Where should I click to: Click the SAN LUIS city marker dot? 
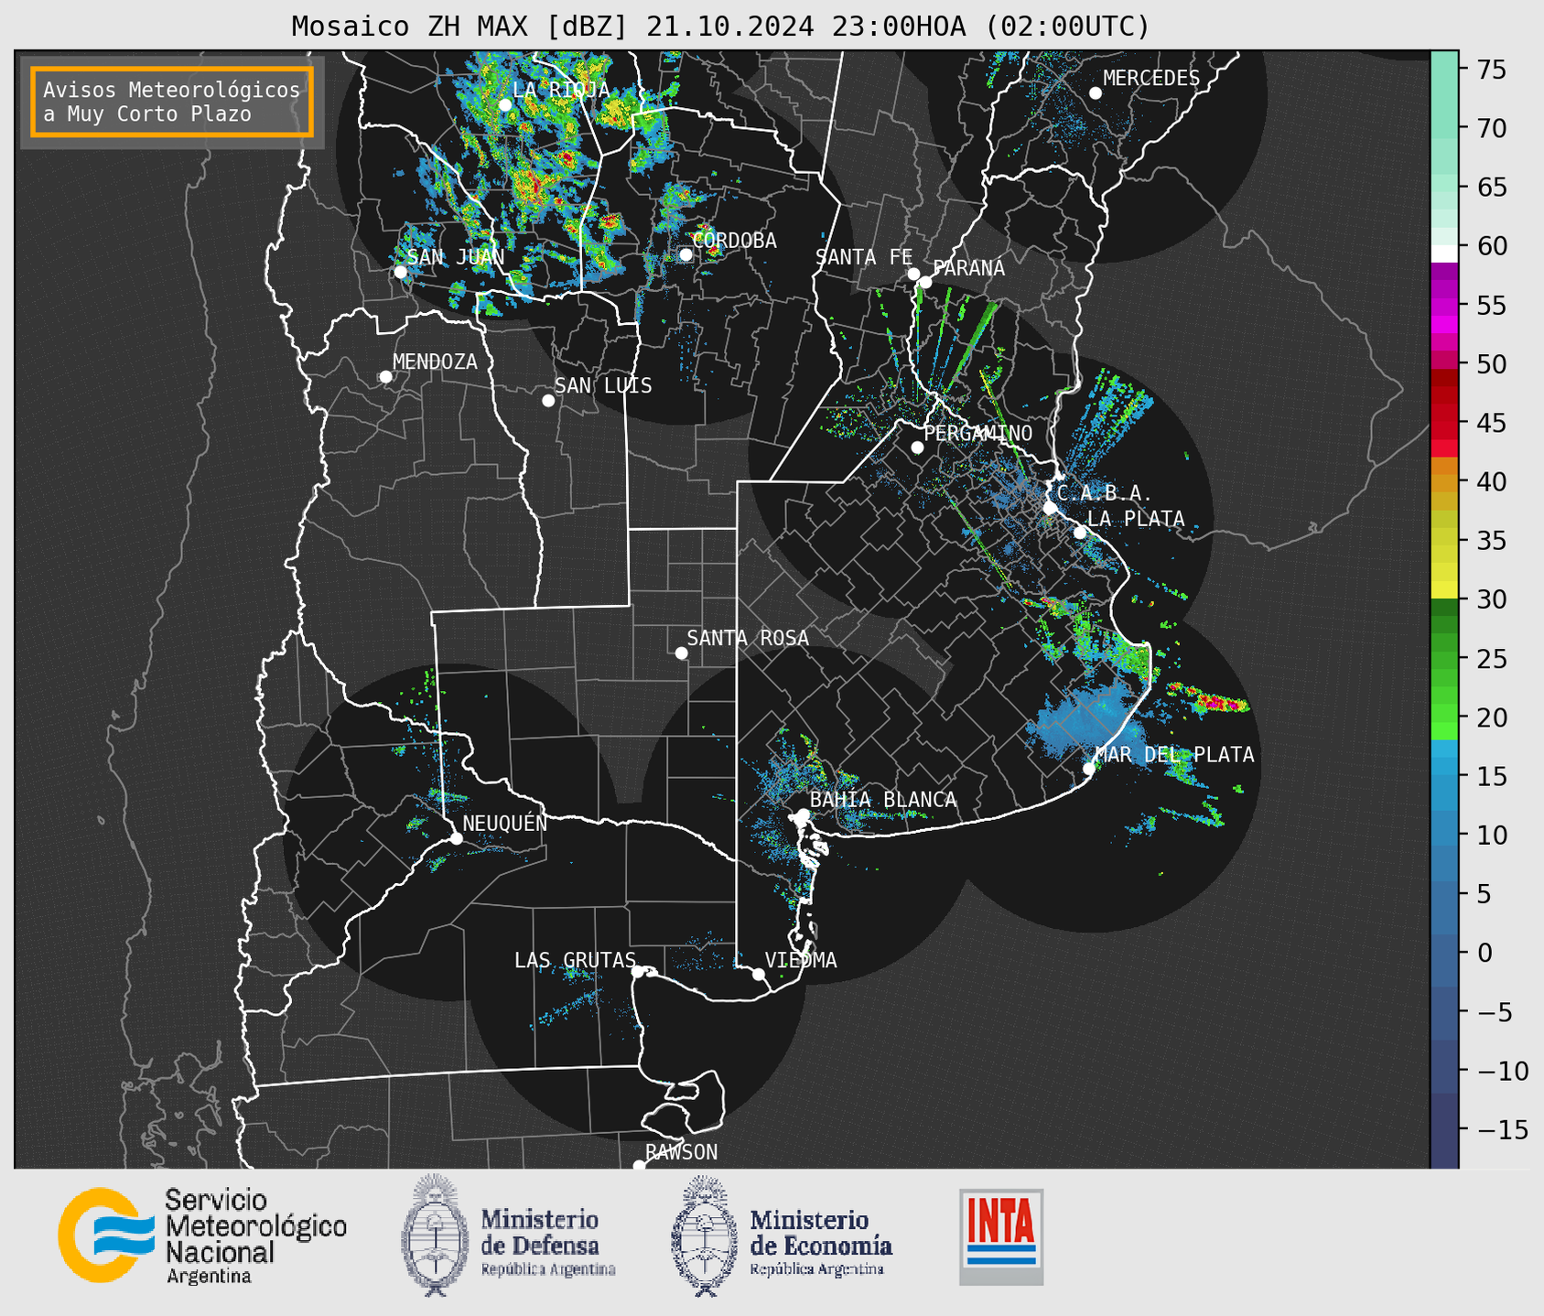[x=548, y=401]
